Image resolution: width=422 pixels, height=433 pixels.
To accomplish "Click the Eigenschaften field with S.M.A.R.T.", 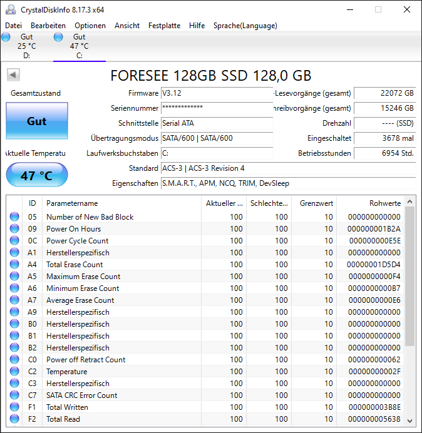I will coord(288,183).
